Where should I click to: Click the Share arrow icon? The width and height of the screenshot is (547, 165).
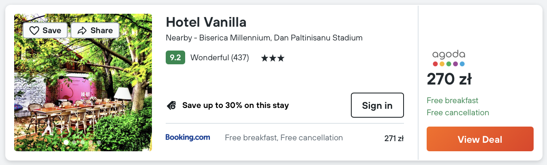coord(82,30)
